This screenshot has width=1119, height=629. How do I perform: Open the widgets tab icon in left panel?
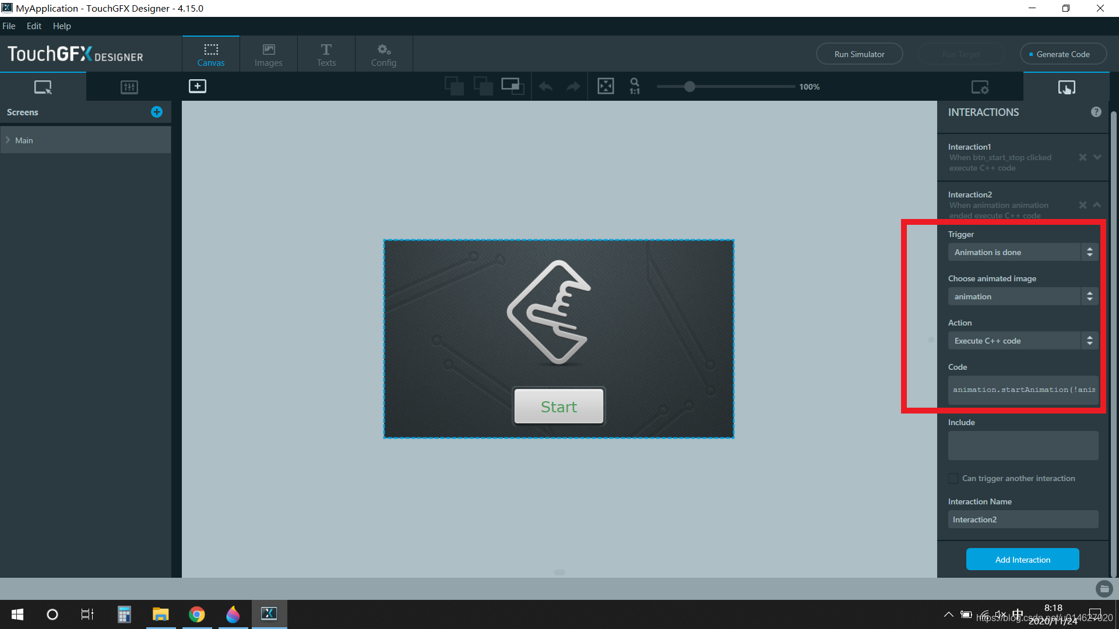point(129,87)
